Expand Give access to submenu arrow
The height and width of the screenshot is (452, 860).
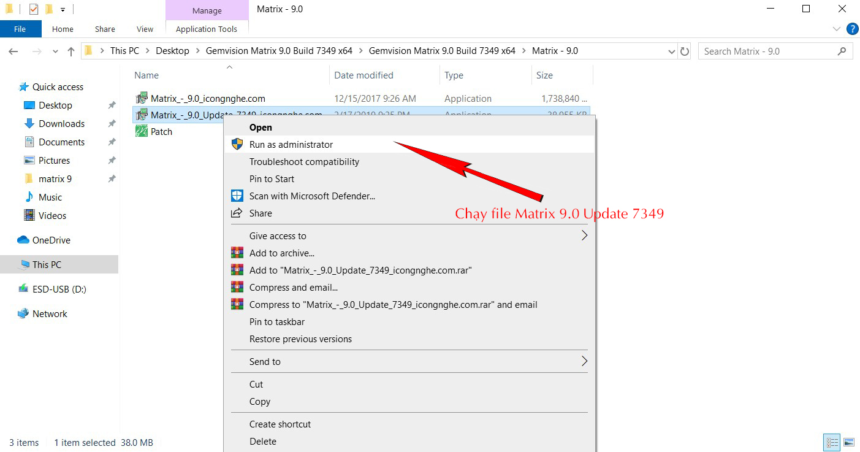click(584, 236)
